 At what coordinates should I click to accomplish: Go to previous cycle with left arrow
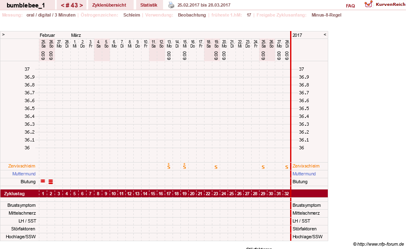62,5
